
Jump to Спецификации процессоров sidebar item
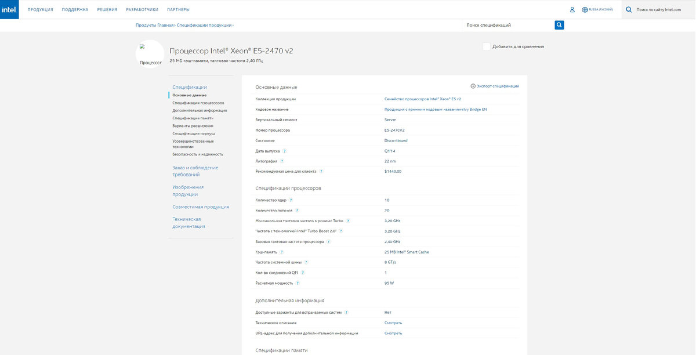(198, 103)
